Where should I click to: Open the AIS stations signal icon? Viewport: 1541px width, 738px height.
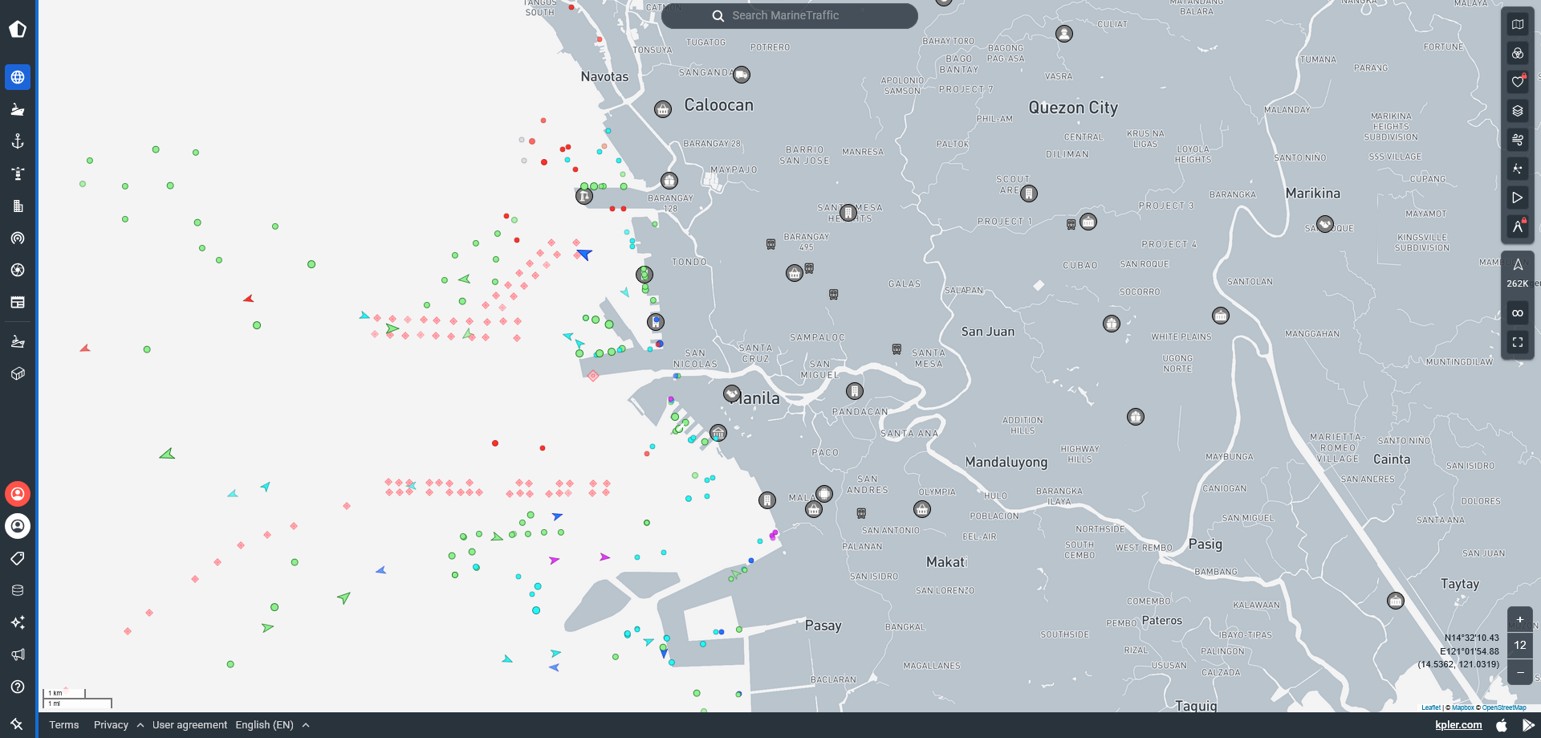18,238
